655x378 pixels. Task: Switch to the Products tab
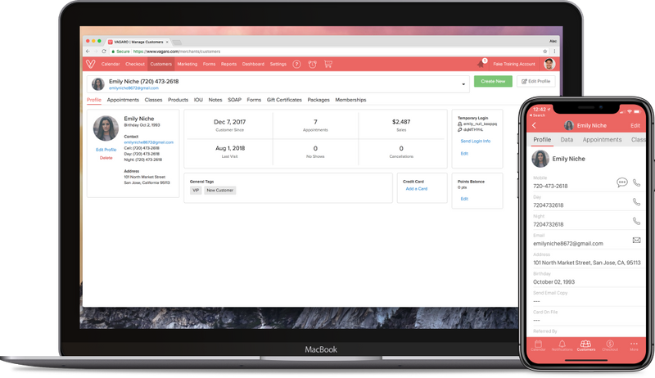(178, 100)
